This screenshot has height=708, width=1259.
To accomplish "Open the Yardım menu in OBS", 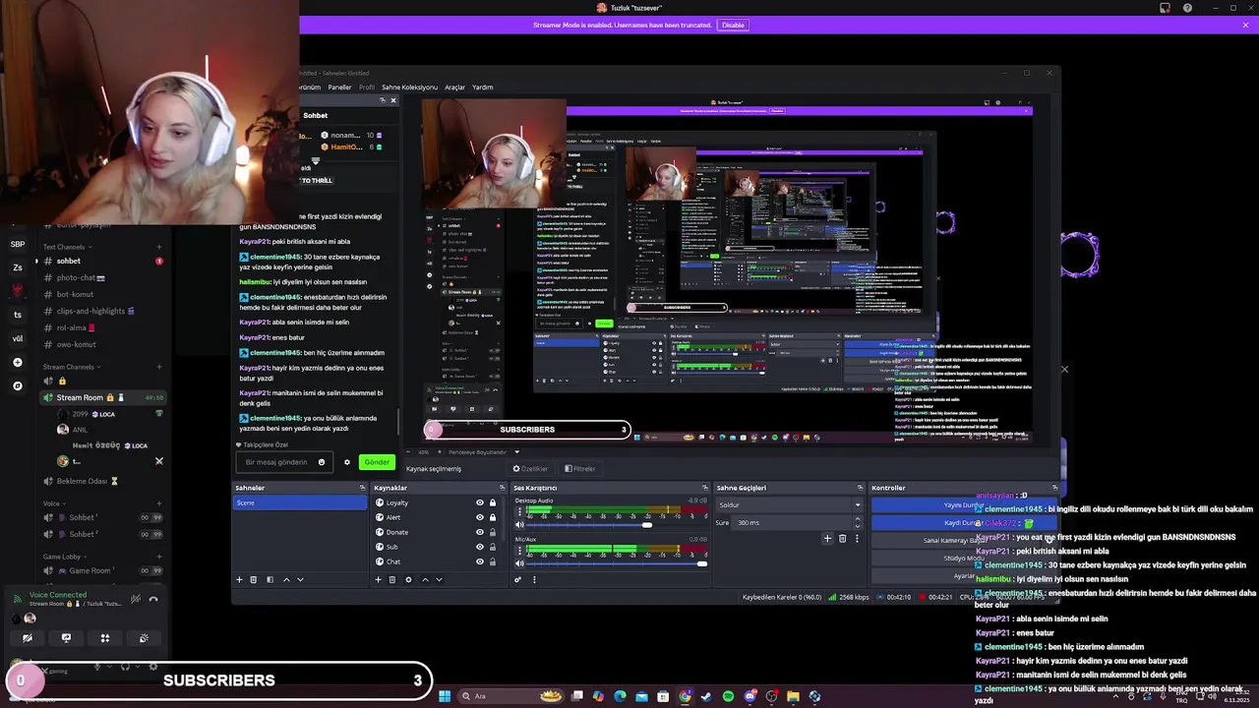I will coord(482,88).
